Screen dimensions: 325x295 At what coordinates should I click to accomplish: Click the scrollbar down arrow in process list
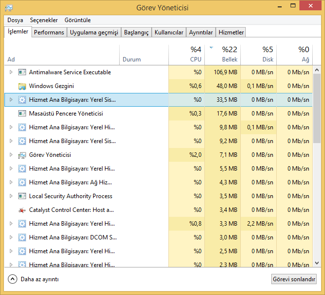click(x=317, y=263)
